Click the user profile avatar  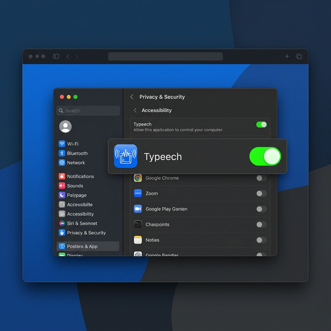(66, 127)
